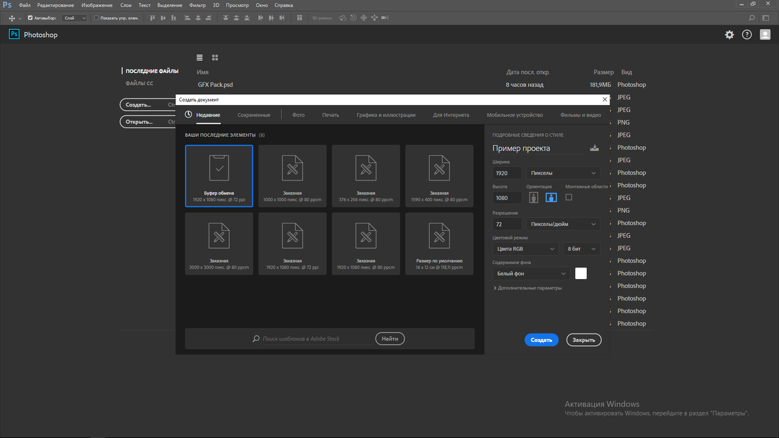The width and height of the screenshot is (779, 438).
Task: Open the workspace switcher icon
Action: (766, 18)
